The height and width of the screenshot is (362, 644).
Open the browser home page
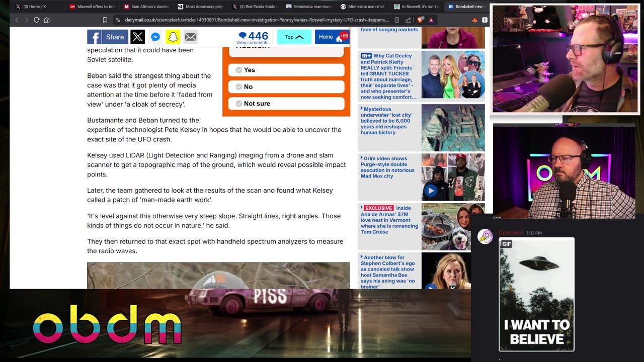(x=47, y=20)
